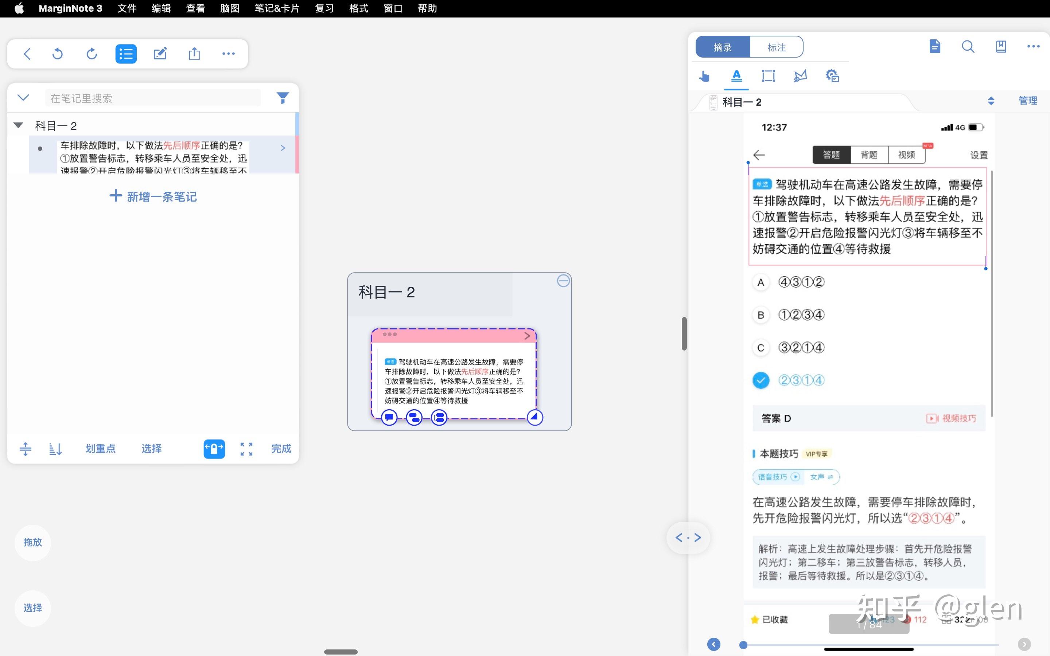
Task: Toggle the lock scroll button
Action: tap(214, 449)
